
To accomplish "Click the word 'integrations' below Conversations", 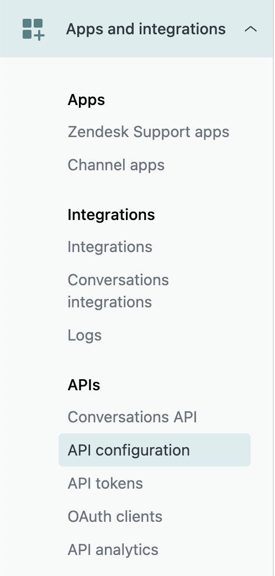I will [110, 302].
